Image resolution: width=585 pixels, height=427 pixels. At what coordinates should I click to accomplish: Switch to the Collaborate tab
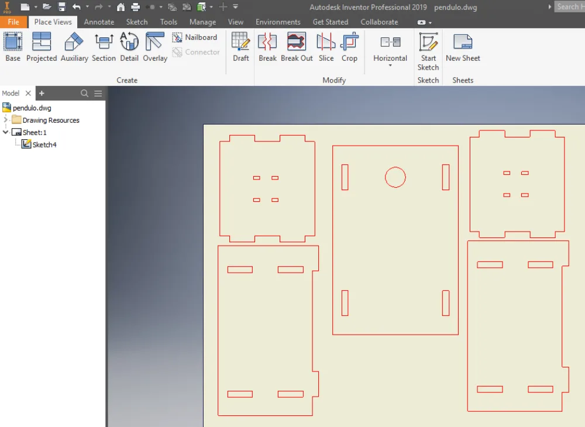379,22
